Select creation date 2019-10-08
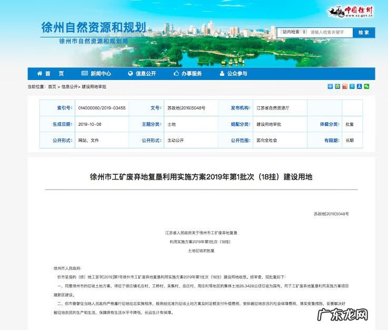This screenshot has height=330, width=388. point(89,124)
